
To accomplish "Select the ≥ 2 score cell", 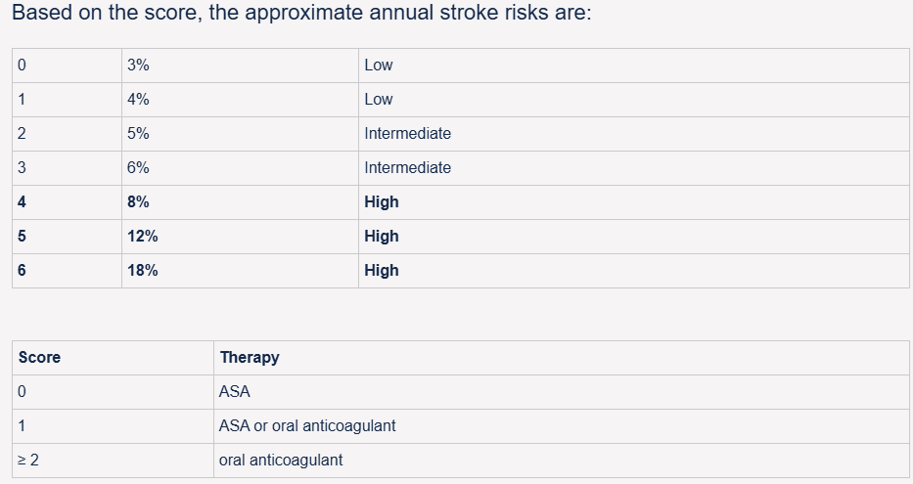I will [113, 461].
